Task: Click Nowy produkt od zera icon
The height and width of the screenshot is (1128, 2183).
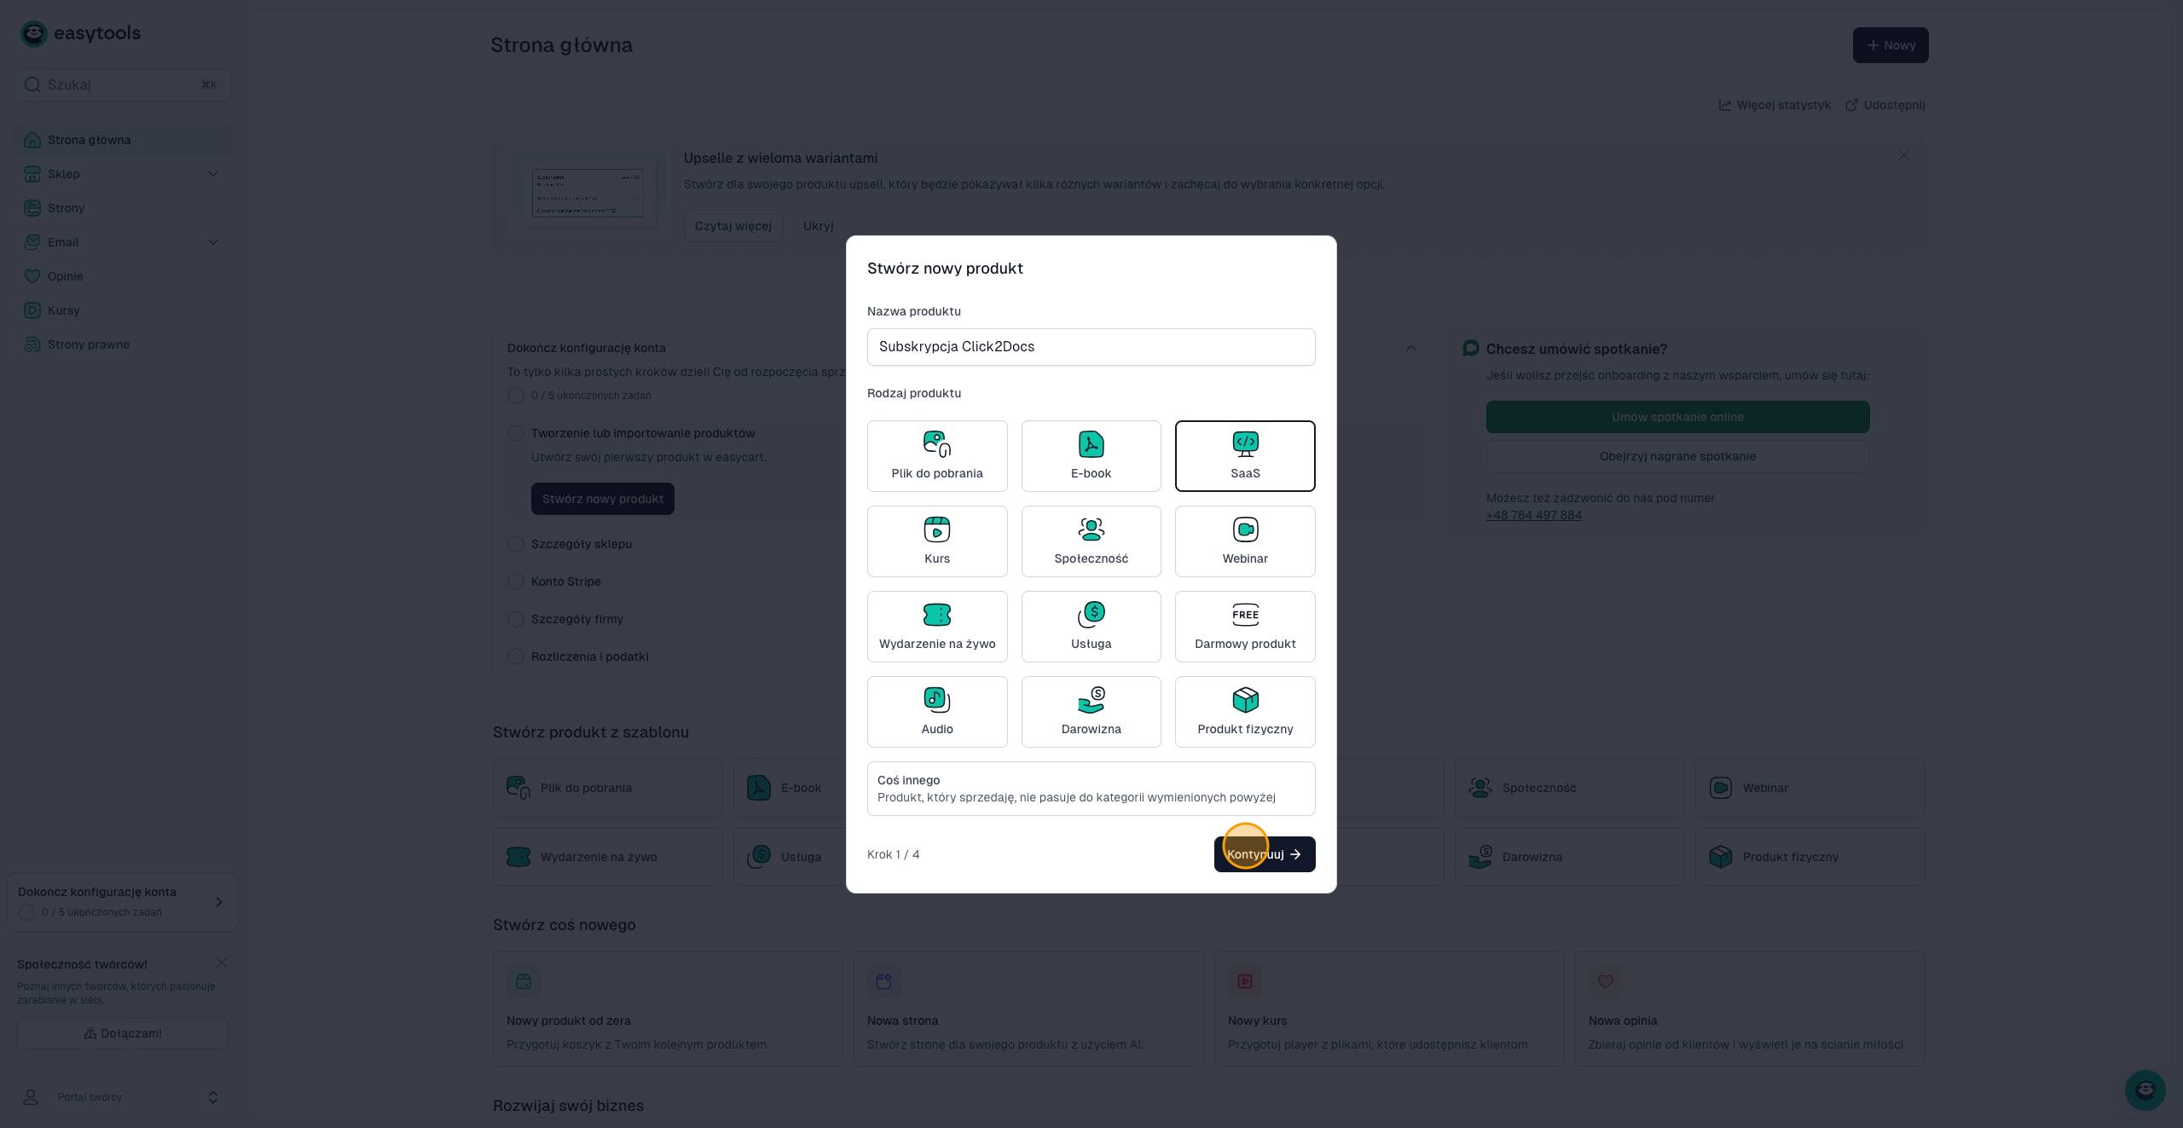Action: tap(523, 981)
